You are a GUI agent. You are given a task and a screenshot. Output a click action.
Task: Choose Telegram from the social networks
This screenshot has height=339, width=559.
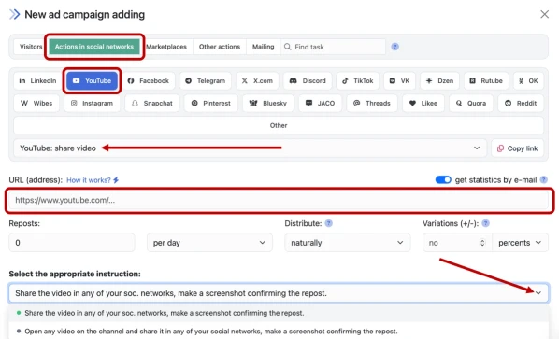[x=206, y=81]
